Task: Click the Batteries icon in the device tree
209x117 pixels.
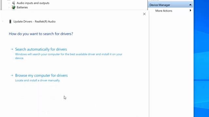Action: click(x=13, y=7)
